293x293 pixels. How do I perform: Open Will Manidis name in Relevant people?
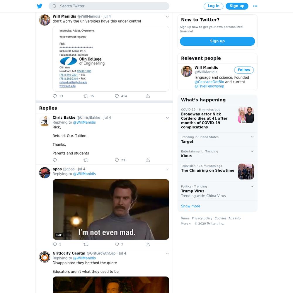point(206,68)
